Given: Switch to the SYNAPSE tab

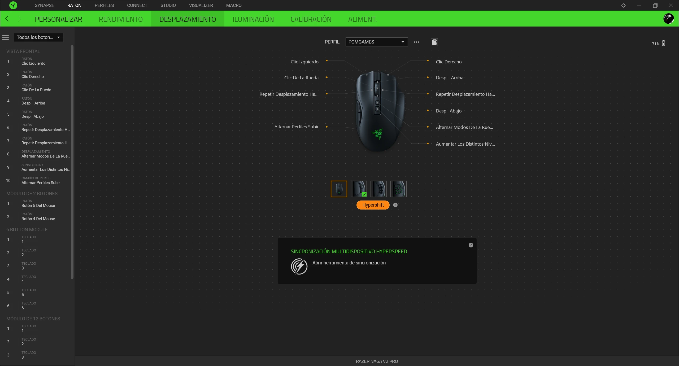Looking at the screenshot, I should click(44, 5).
